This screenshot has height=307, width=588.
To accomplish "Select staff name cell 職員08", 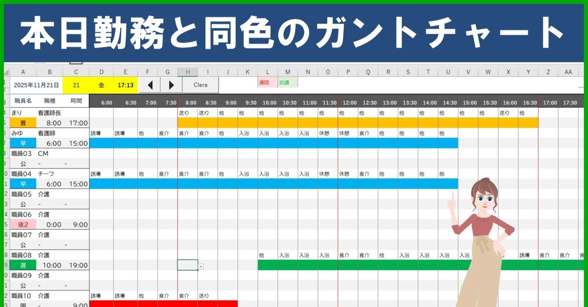I will click(x=23, y=255).
